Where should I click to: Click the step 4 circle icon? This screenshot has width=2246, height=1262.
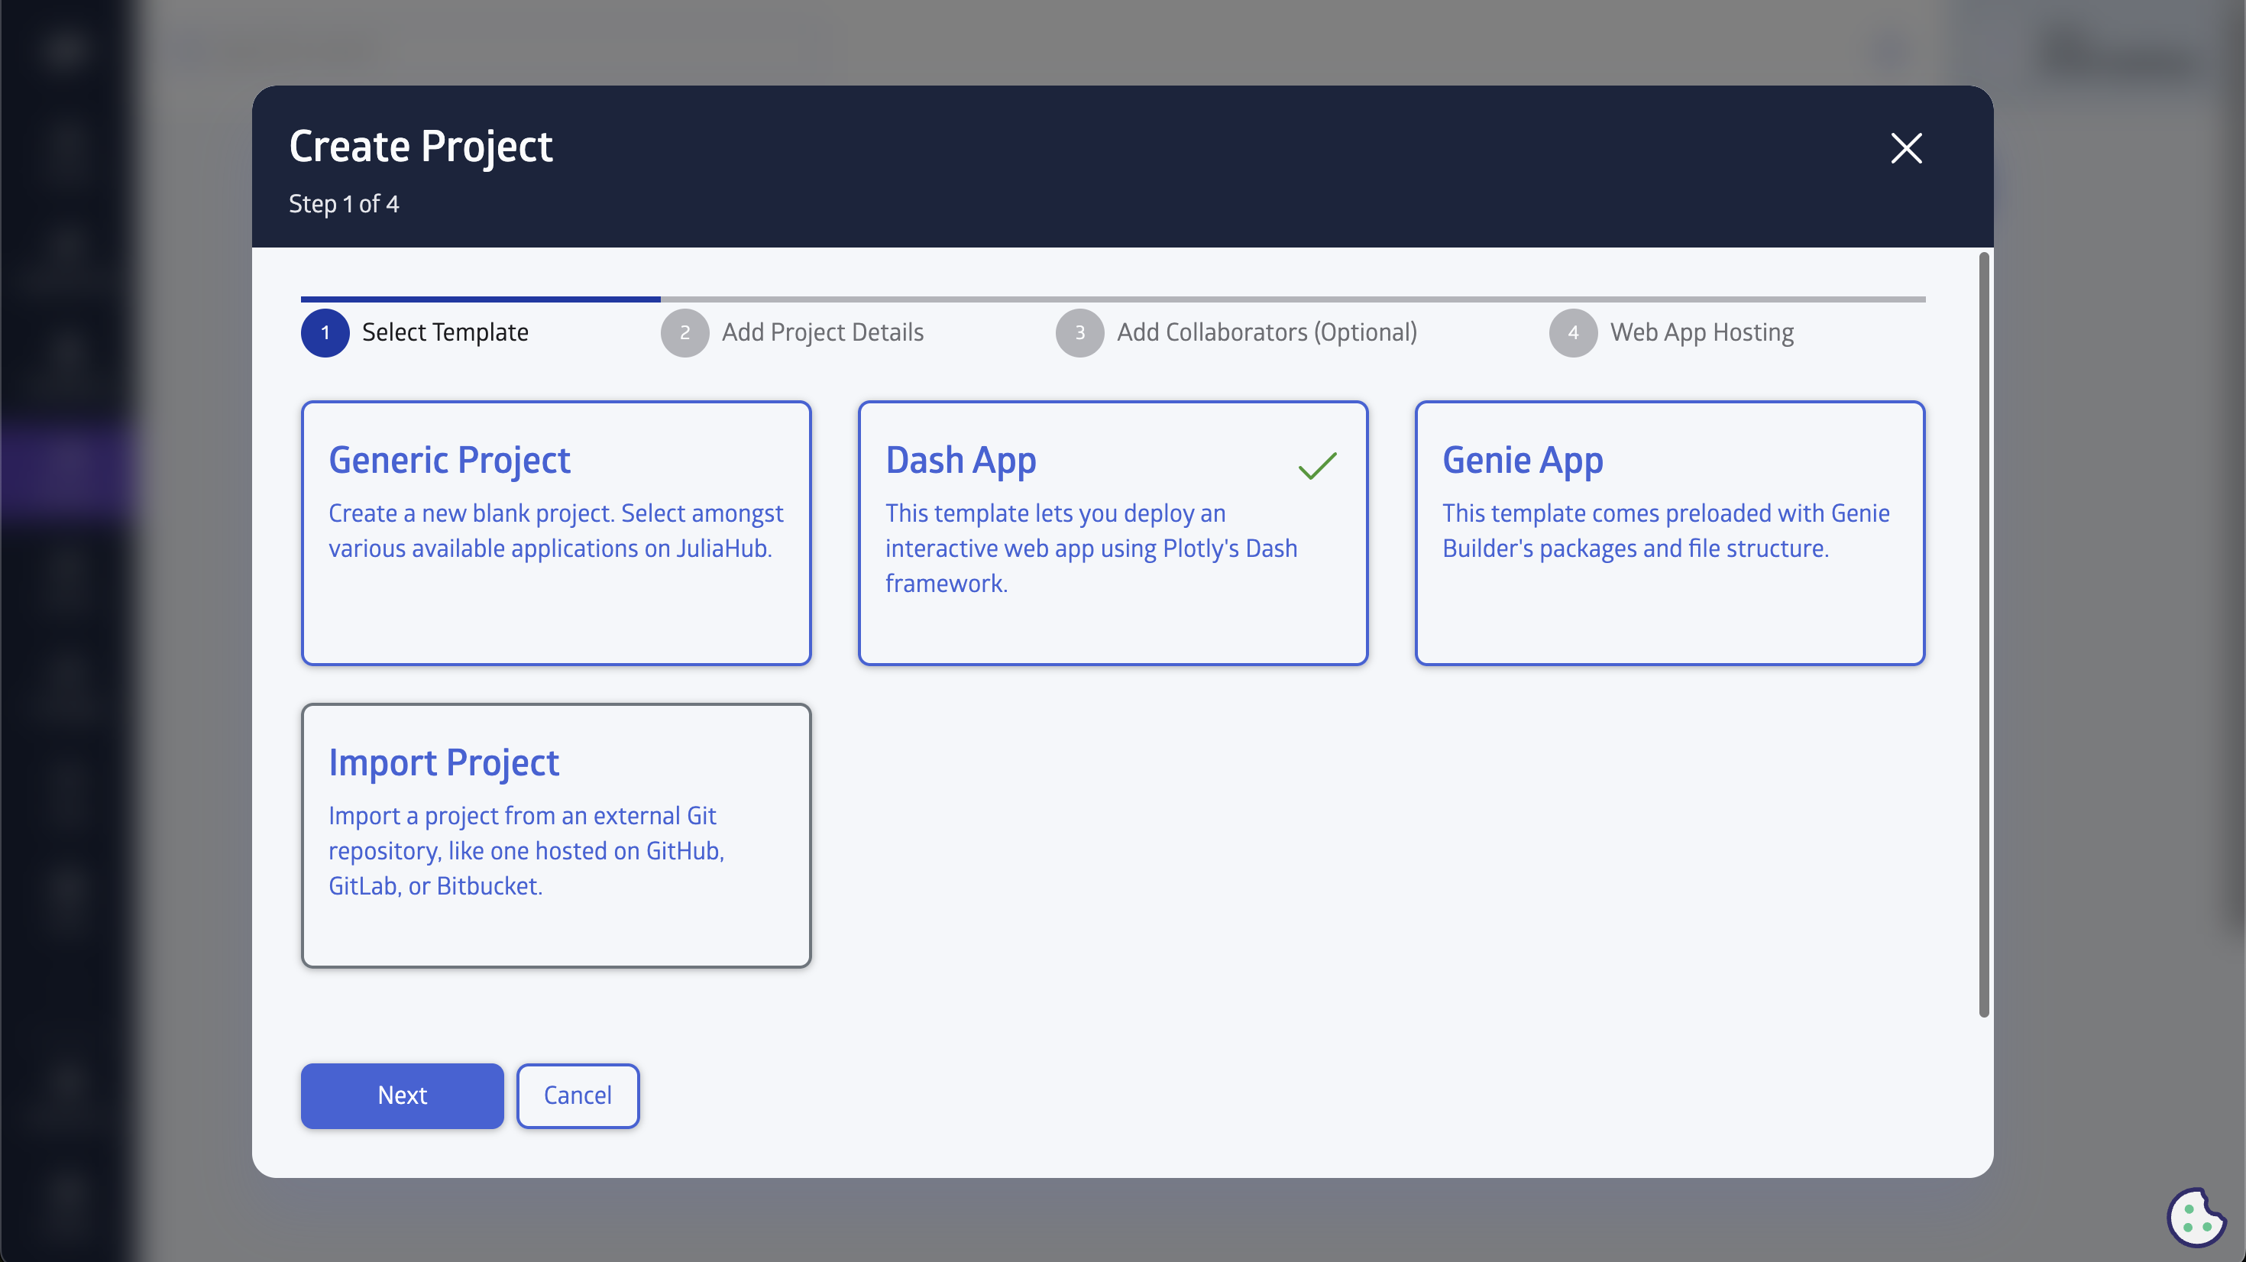pos(1573,333)
